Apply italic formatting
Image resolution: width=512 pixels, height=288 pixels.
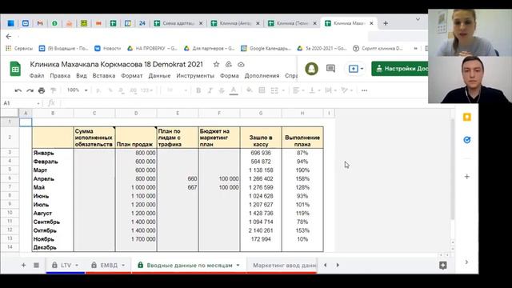(x=210, y=90)
